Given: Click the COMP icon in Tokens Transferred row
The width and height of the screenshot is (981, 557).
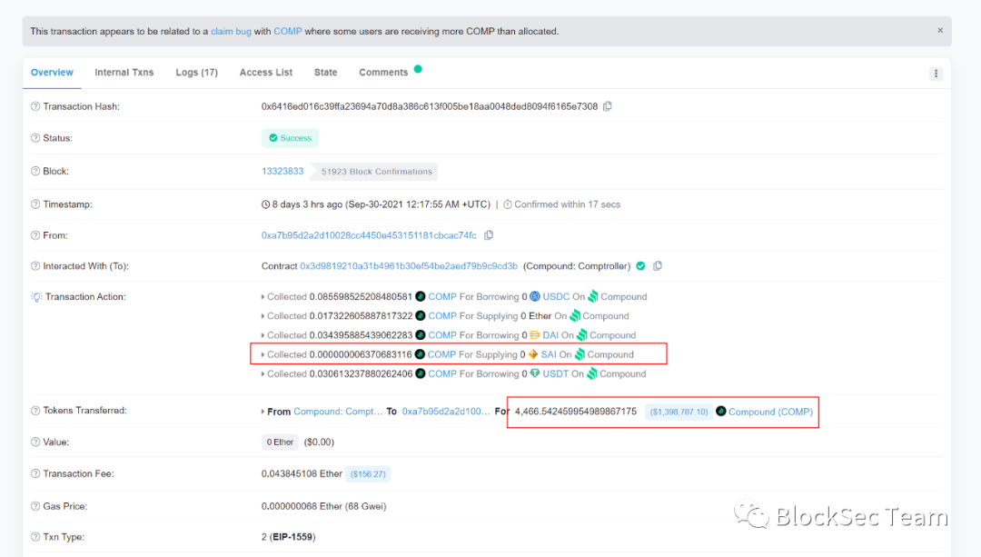Looking at the screenshot, I should click(x=720, y=412).
